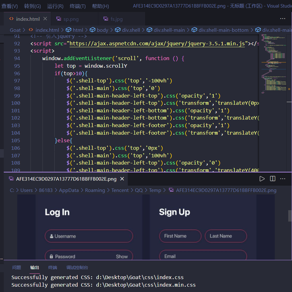292x292 pixels.
Task: Expand the Goat folder breadcrumb
Action: (15, 30)
